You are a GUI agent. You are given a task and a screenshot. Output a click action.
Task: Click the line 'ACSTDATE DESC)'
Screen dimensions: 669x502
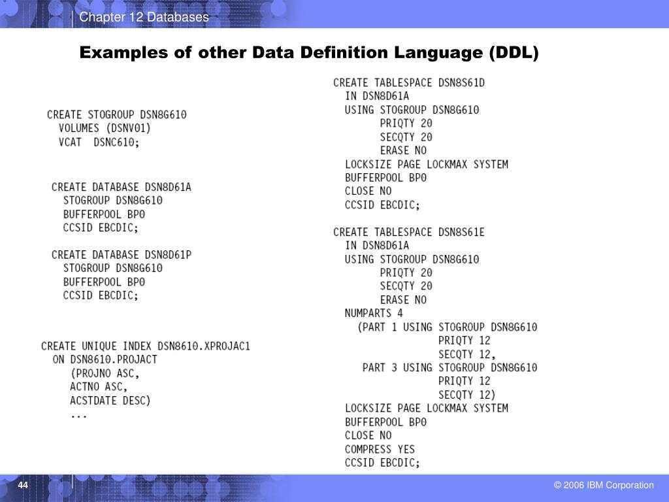click(x=110, y=401)
